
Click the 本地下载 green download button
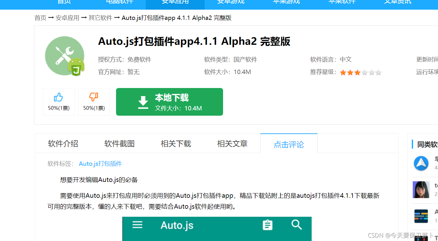click(169, 102)
